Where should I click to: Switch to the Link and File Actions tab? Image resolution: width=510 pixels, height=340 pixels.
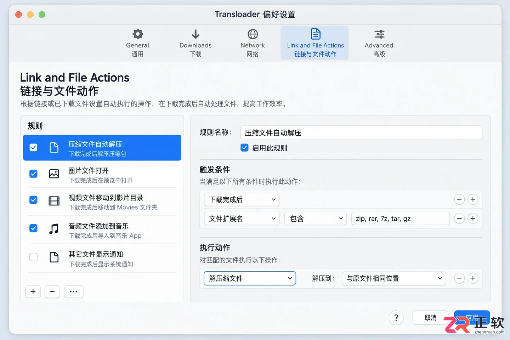click(x=314, y=43)
